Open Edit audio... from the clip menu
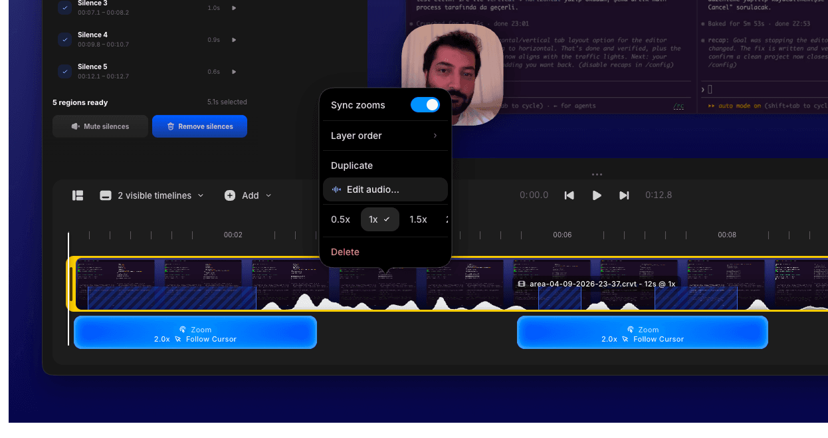The width and height of the screenshot is (828, 438). (x=385, y=189)
